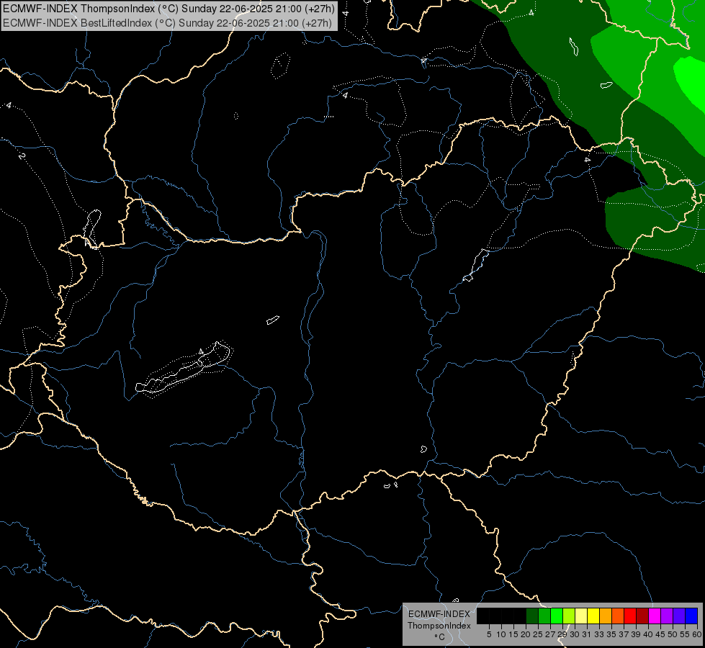Click the legend label 'ThompsonIndex'
Image resolution: width=705 pixels, height=648 pixels.
(x=439, y=626)
